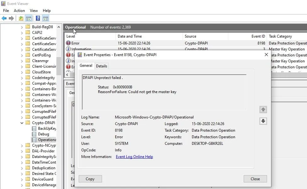Open the File menu

(6, 11)
